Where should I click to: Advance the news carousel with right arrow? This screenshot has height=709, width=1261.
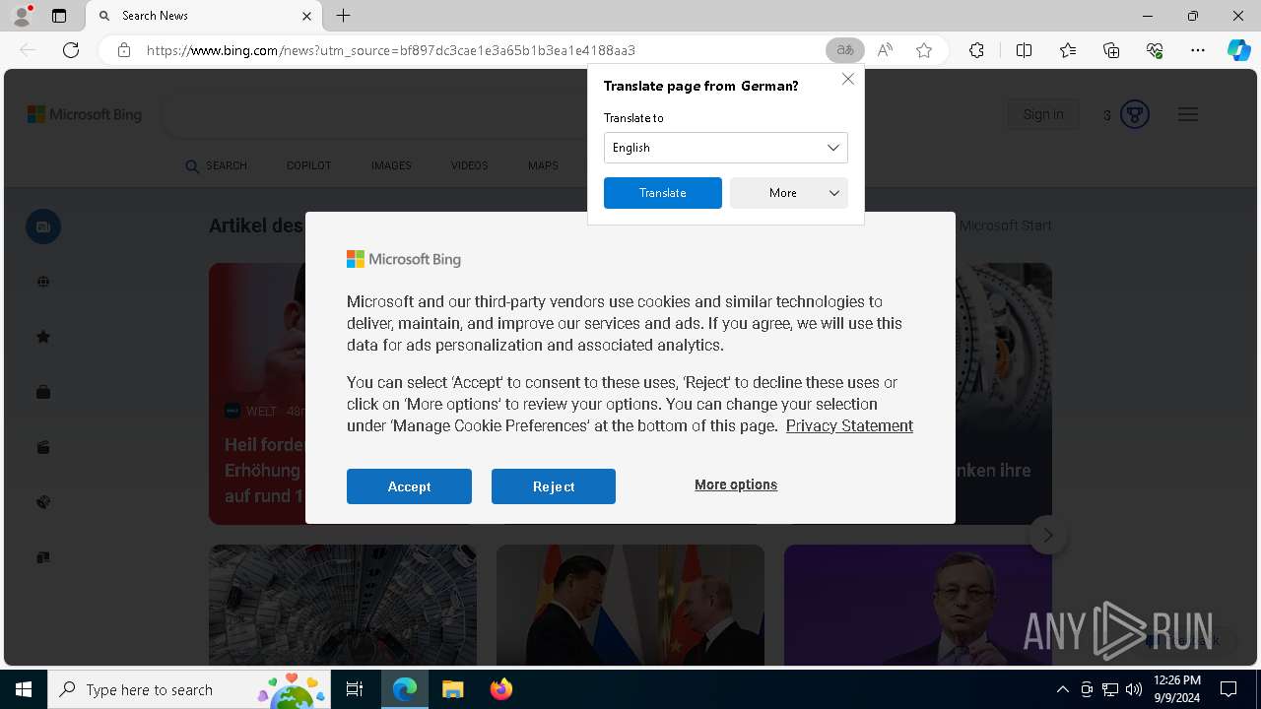tap(1047, 535)
